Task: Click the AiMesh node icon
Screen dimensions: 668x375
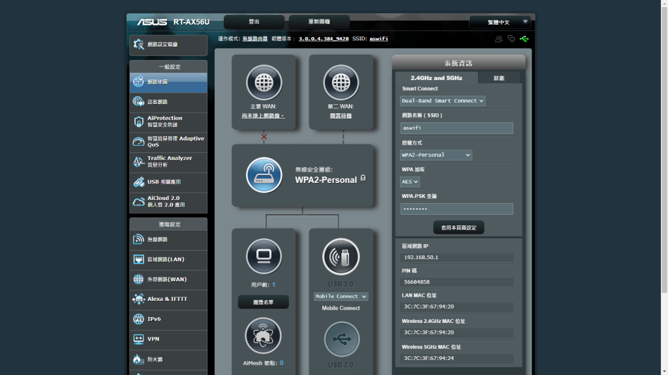Action: point(264,336)
